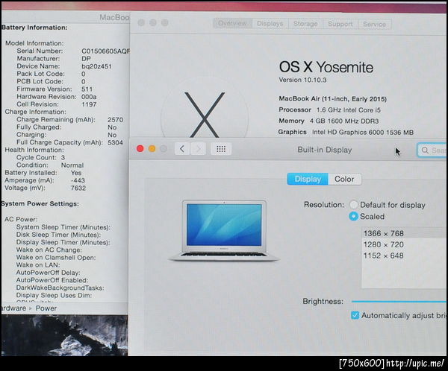Click Display Sleep Uses Dim line
This screenshot has width=448, height=371.
click(x=54, y=296)
